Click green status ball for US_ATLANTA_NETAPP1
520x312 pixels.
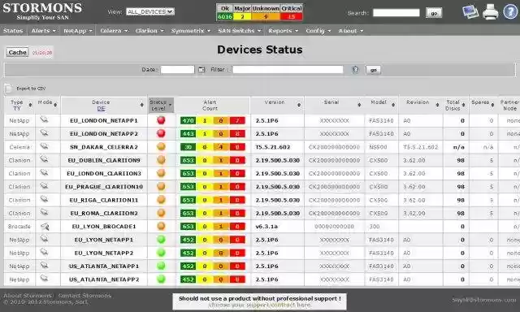click(161, 266)
